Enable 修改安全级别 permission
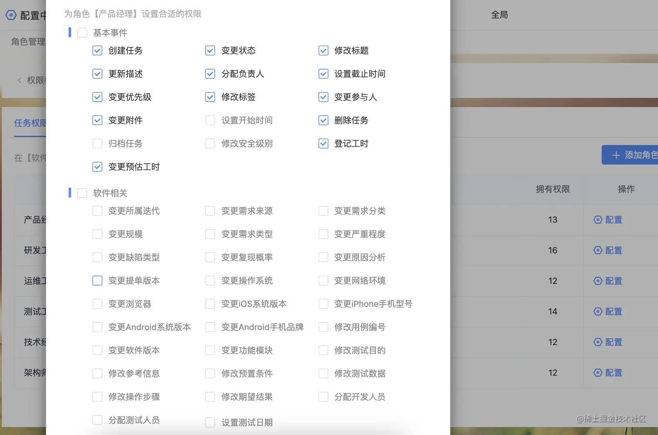658x435 pixels. click(x=210, y=143)
